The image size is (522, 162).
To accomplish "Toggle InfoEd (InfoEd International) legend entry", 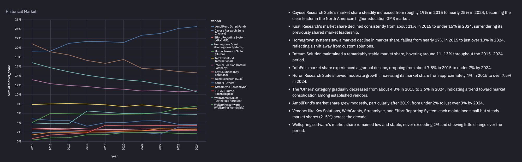I will pos(223,59).
